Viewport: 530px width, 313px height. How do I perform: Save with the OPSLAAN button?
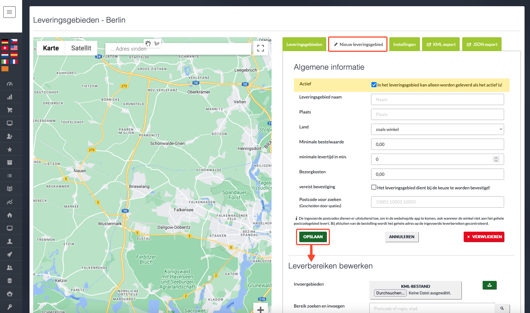tap(313, 237)
